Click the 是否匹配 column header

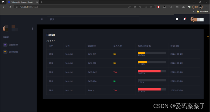click(x=117, y=46)
